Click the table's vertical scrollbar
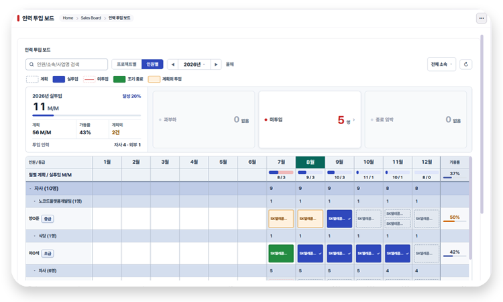Viewport: 503px width, 302px height. pyautogui.click(x=470, y=207)
